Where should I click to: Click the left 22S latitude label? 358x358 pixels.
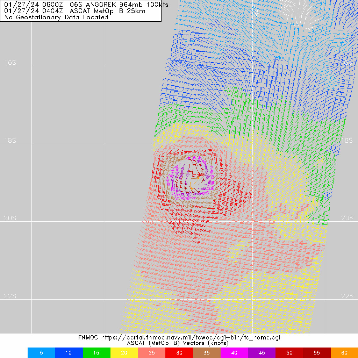pos(10,296)
